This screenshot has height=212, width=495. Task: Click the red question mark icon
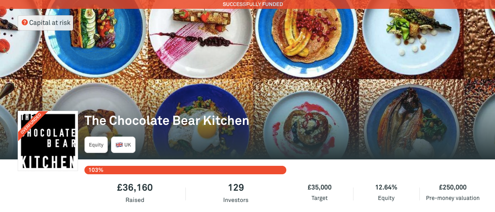pos(25,23)
